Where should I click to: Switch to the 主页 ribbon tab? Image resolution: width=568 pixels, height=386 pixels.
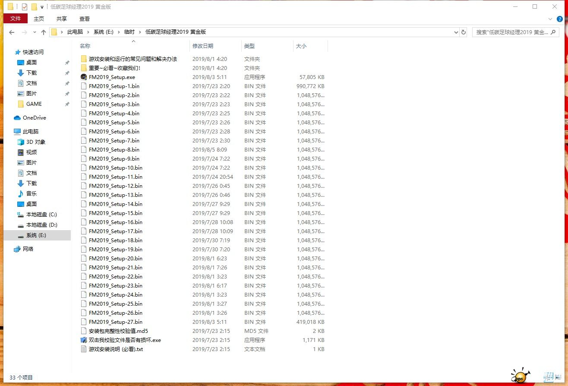[x=39, y=19]
